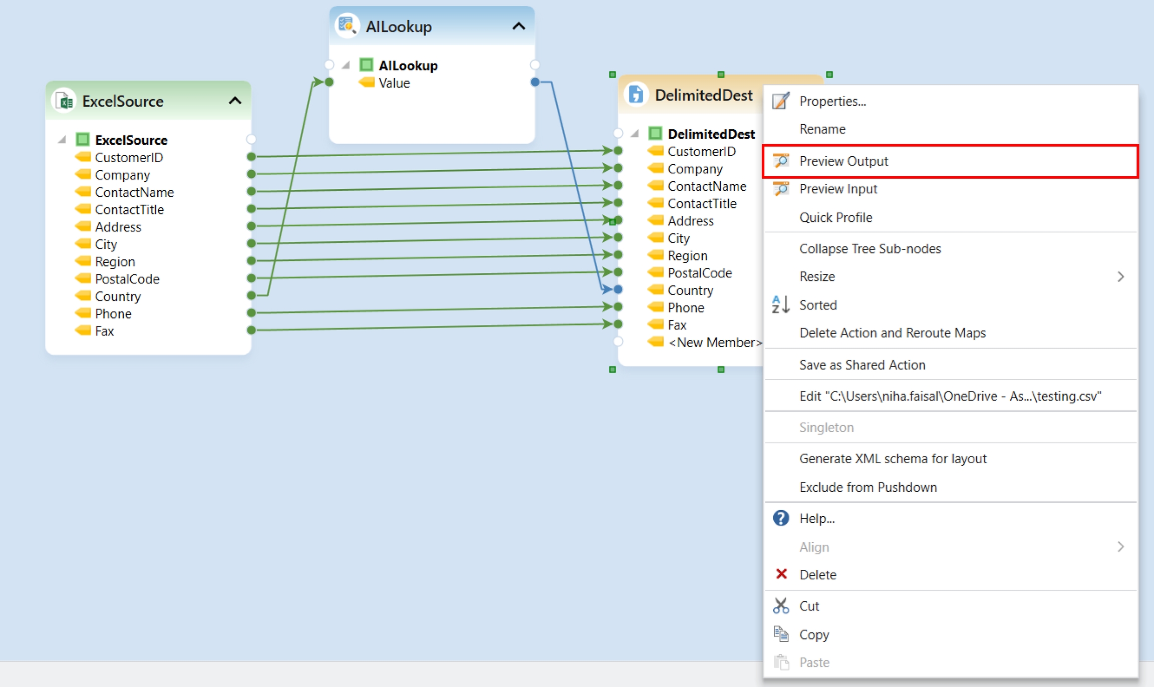Click the Properties pencil icon
Viewport: 1154px width, 687px height.
pos(780,101)
